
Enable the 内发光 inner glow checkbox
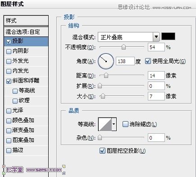[x=9, y=71]
